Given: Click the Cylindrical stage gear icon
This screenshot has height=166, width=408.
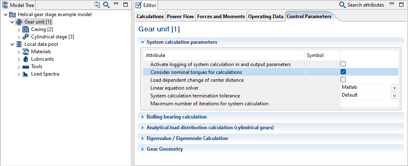Looking at the screenshot, I should (x=26, y=37).
